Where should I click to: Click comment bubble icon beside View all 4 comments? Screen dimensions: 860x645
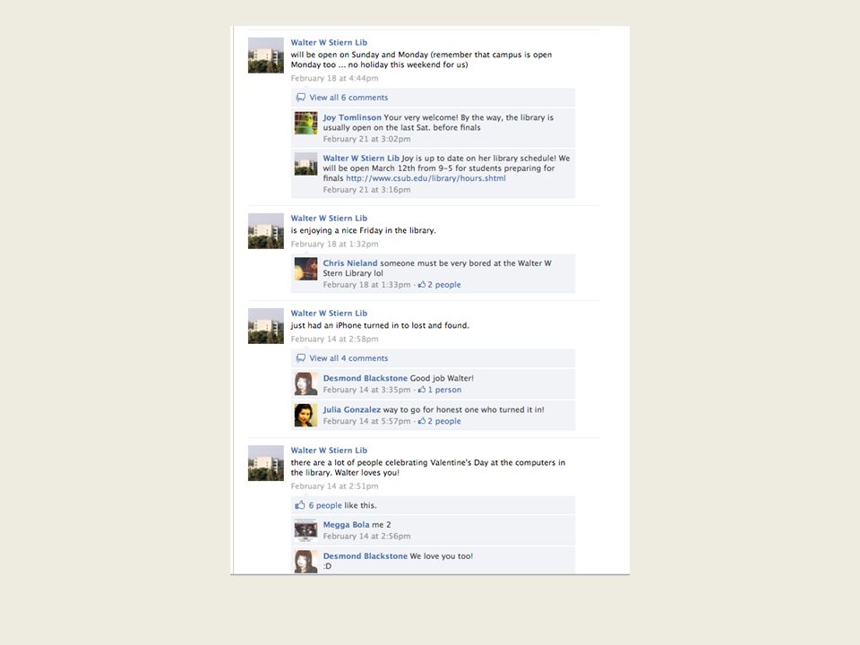click(301, 358)
